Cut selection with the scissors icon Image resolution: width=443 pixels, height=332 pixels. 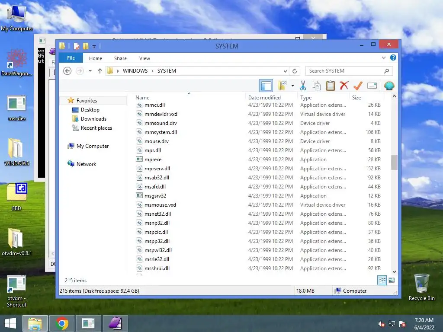(x=303, y=86)
